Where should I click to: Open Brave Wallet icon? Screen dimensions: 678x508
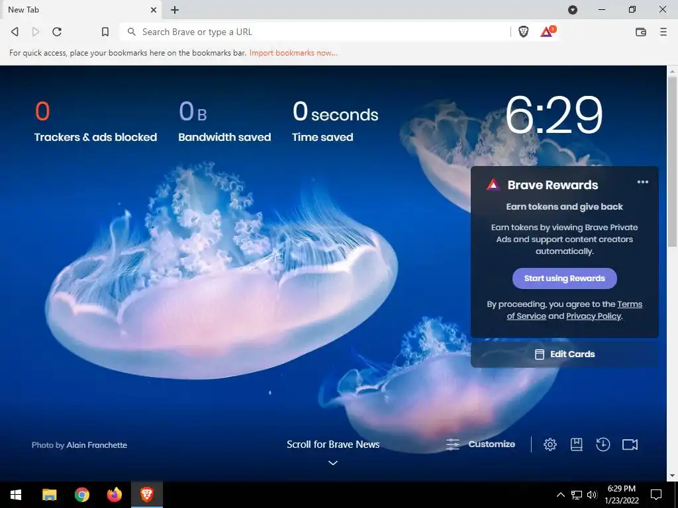641,32
